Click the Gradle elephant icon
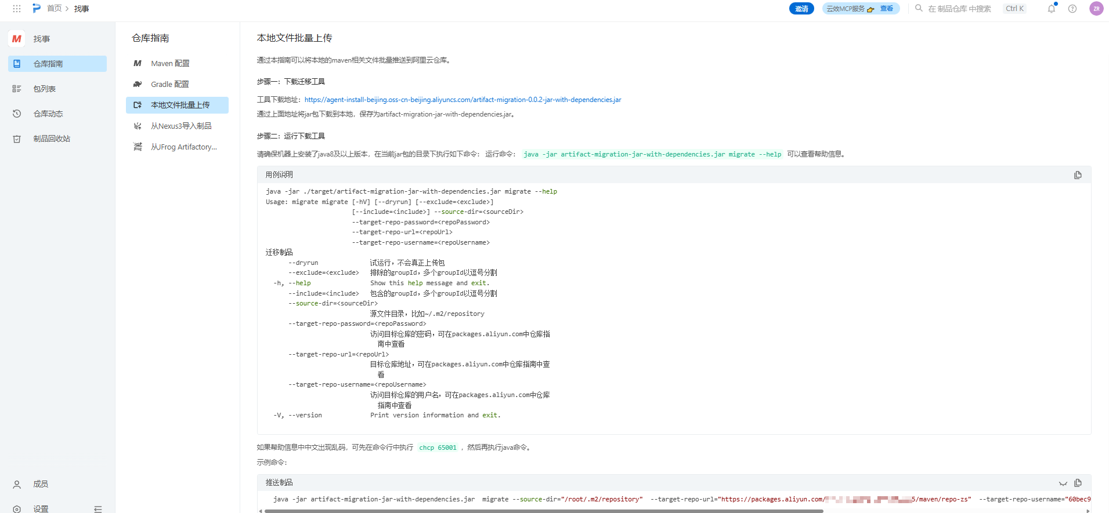The image size is (1109, 513). [x=138, y=84]
